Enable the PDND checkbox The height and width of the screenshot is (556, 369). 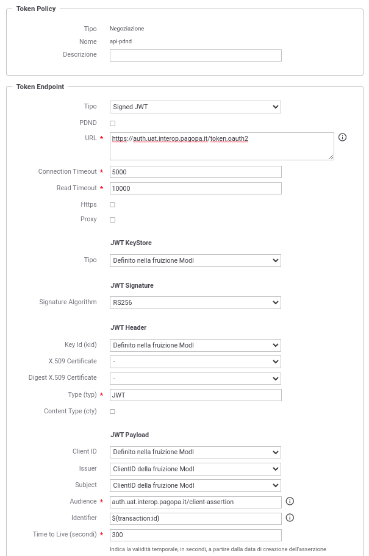[x=112, y=123]
